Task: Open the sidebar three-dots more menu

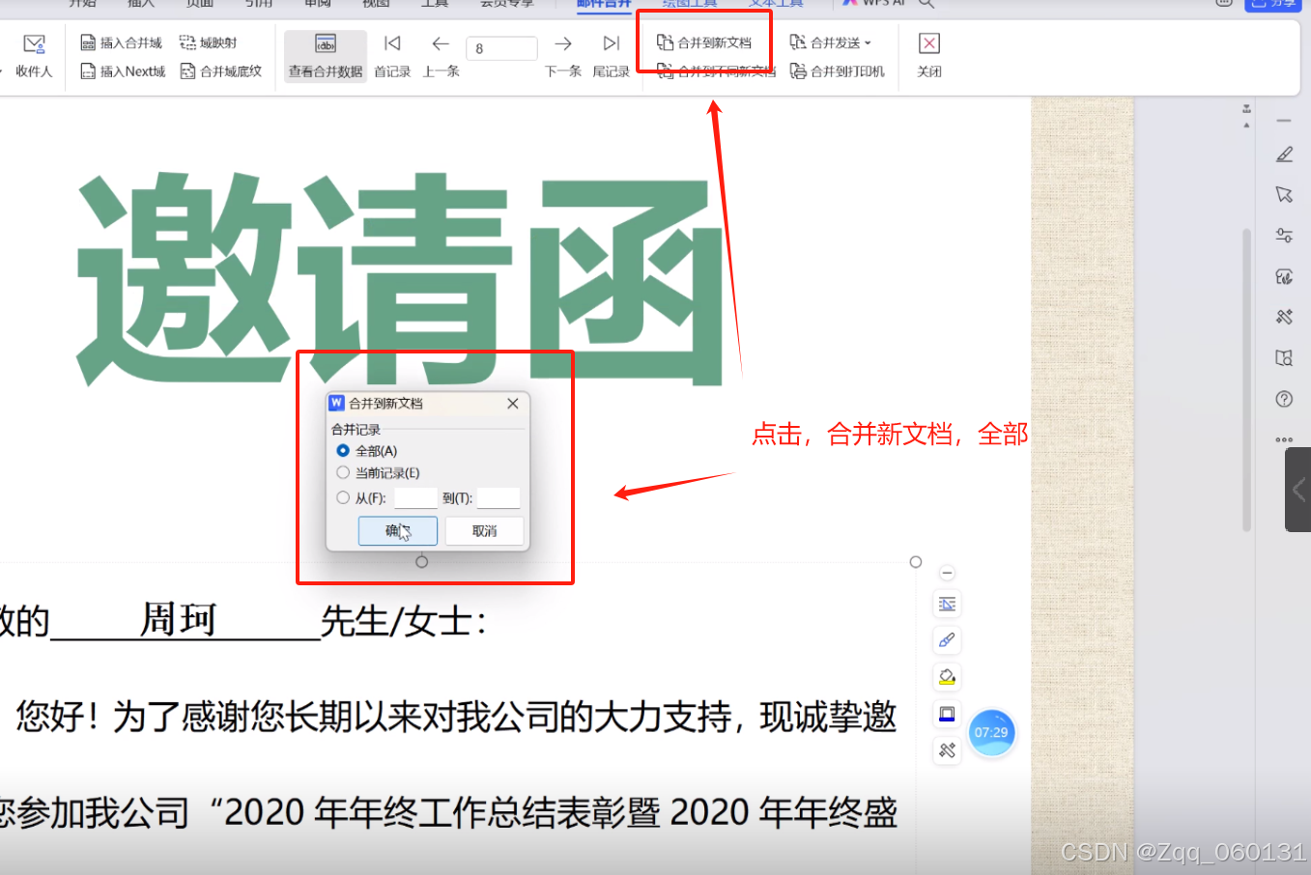Action: click(1284, 439)
